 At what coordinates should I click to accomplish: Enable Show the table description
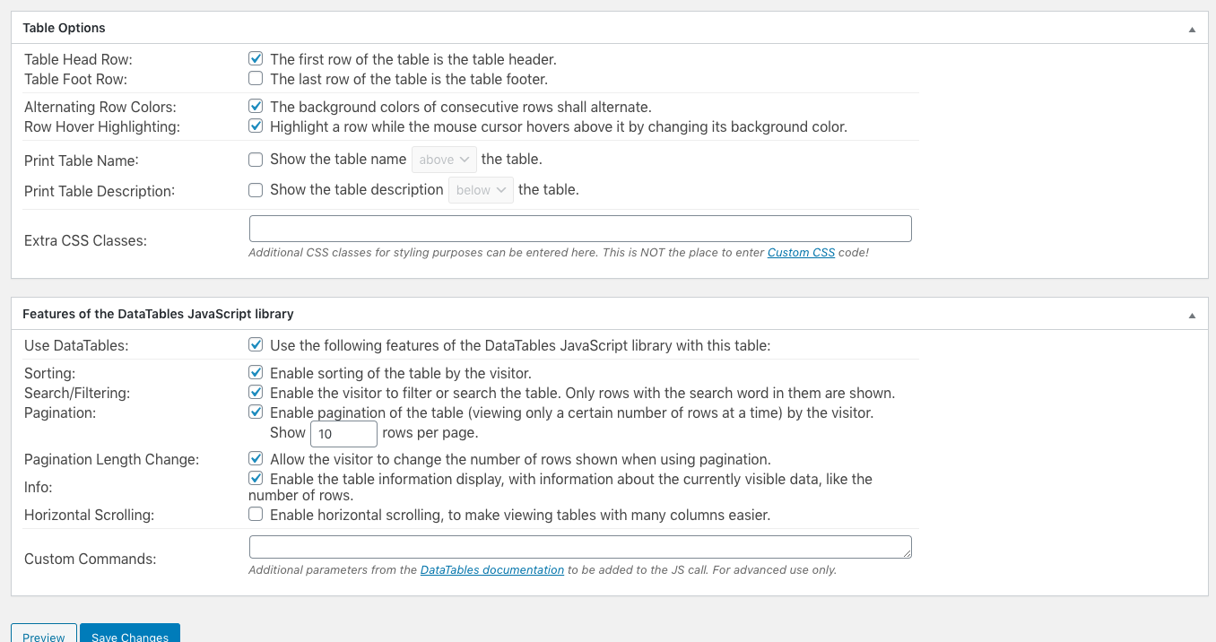point(256,189)
